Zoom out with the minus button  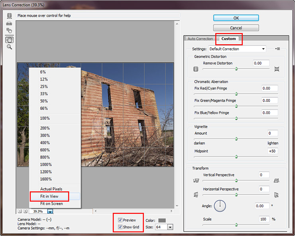coord(20,211)
